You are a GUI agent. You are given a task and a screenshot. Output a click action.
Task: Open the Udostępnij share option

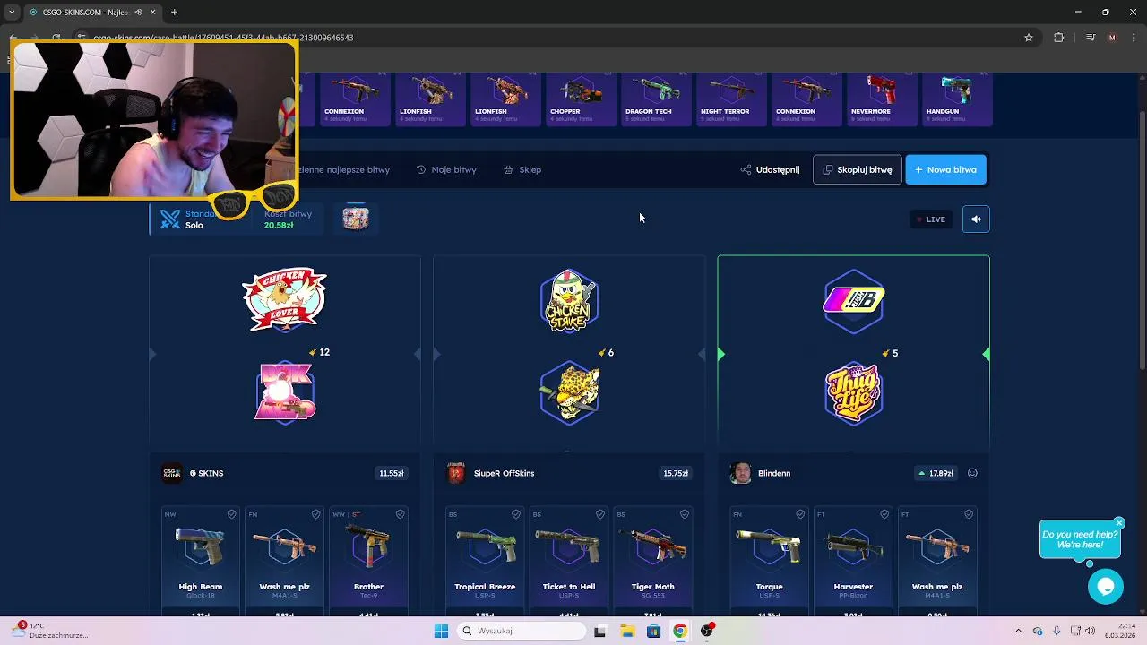(770, 169)
